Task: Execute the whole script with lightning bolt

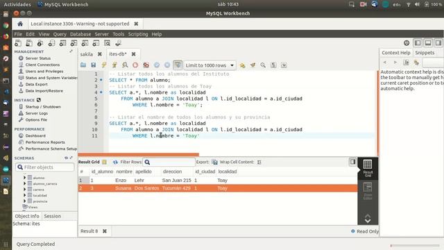Action: click(104, 65)
